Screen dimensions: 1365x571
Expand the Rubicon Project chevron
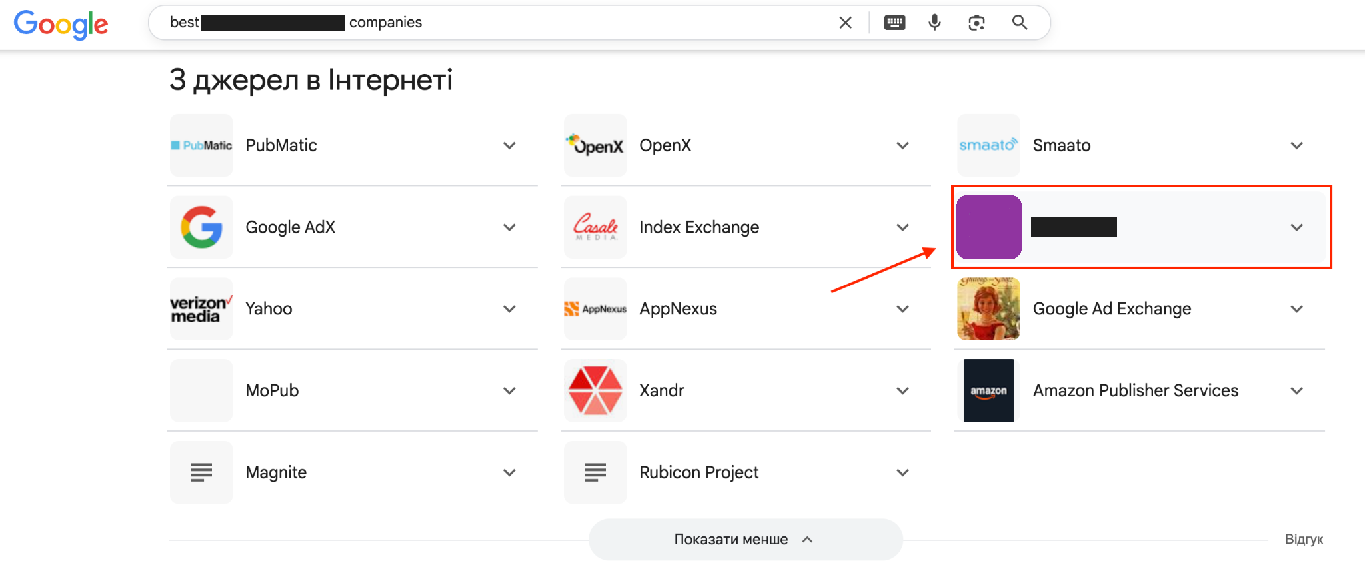click(x=902, y=472)
